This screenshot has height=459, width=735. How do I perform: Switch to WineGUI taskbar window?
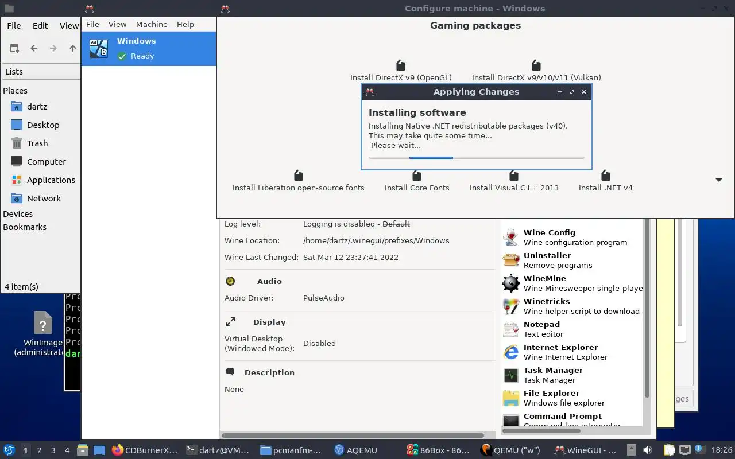(x=586, y=450)
